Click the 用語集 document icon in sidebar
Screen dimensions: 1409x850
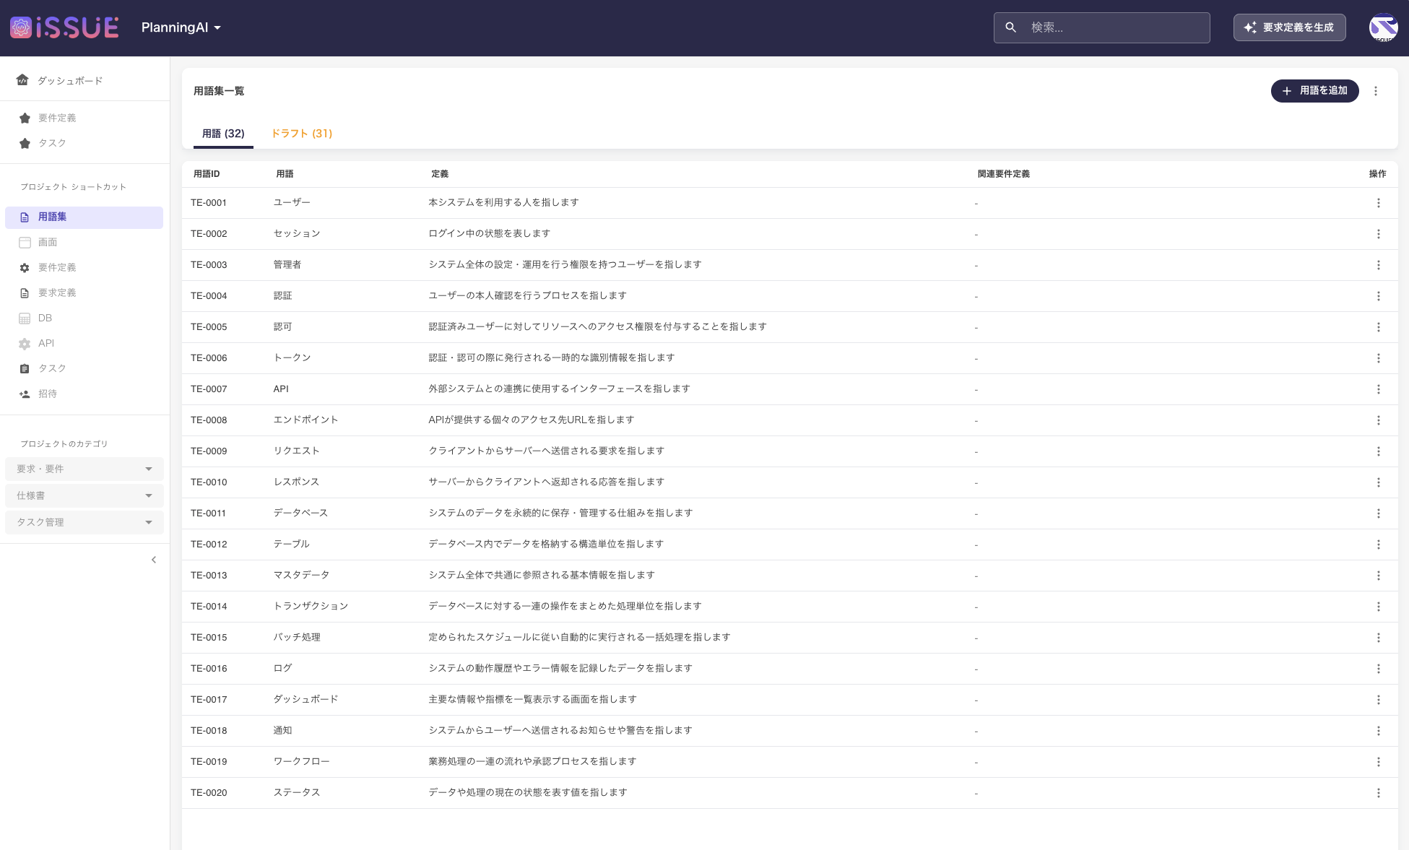(25, 217)
